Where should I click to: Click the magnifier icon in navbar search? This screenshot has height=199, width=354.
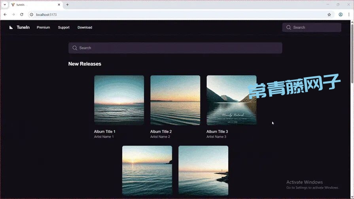click(x=289, y=28)
